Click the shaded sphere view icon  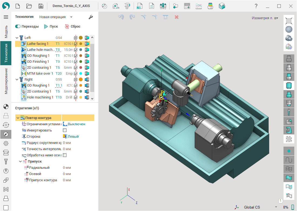[289, 29]
